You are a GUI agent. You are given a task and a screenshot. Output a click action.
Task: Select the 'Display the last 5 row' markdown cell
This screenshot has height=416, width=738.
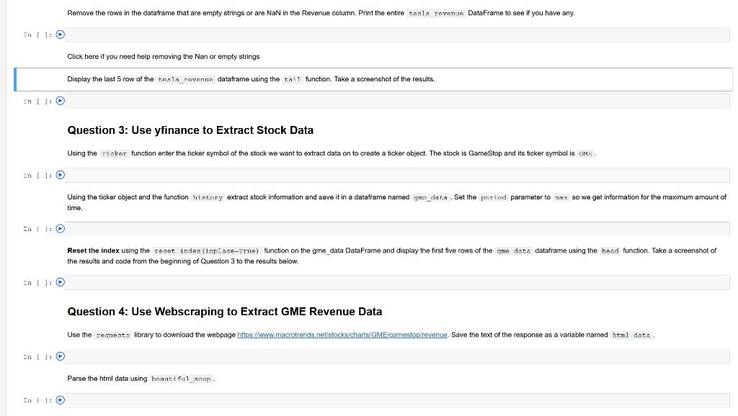(x=251, y=79)
